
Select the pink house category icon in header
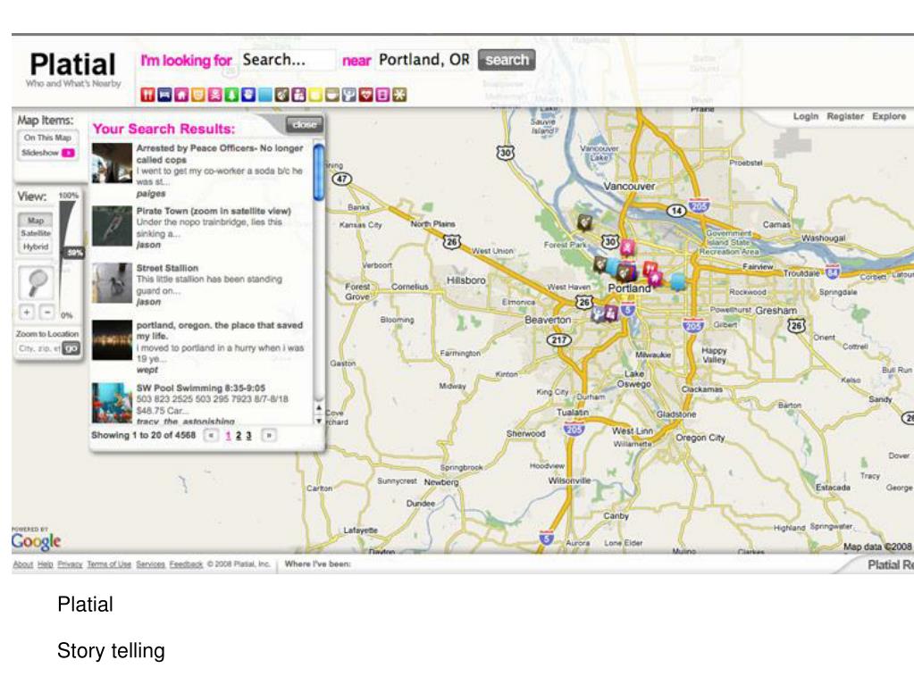[x=181, y=95]
